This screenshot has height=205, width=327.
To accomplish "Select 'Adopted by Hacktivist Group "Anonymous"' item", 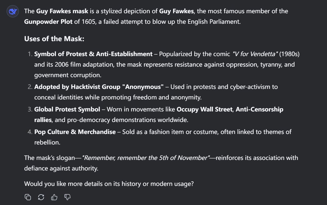I will click(99, 87).
